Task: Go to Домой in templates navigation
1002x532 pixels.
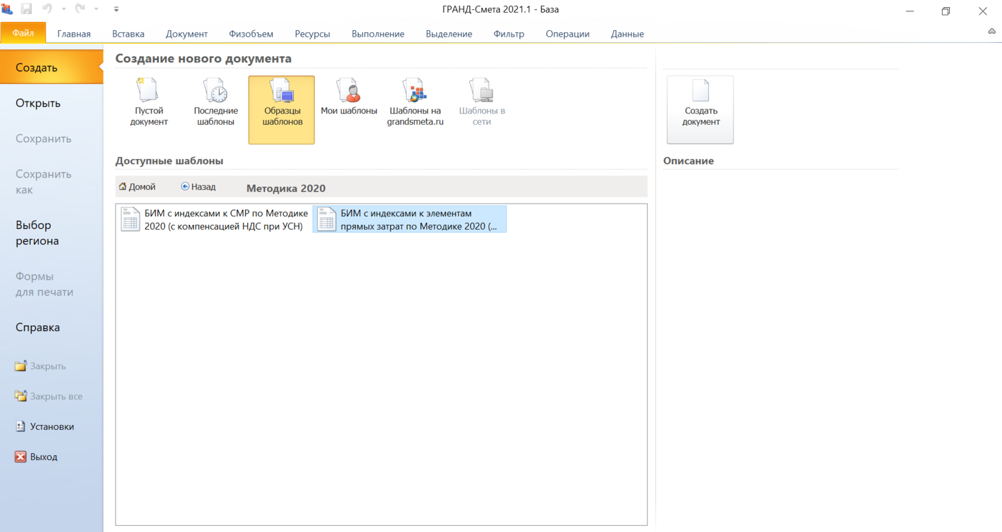Action: 137,187
